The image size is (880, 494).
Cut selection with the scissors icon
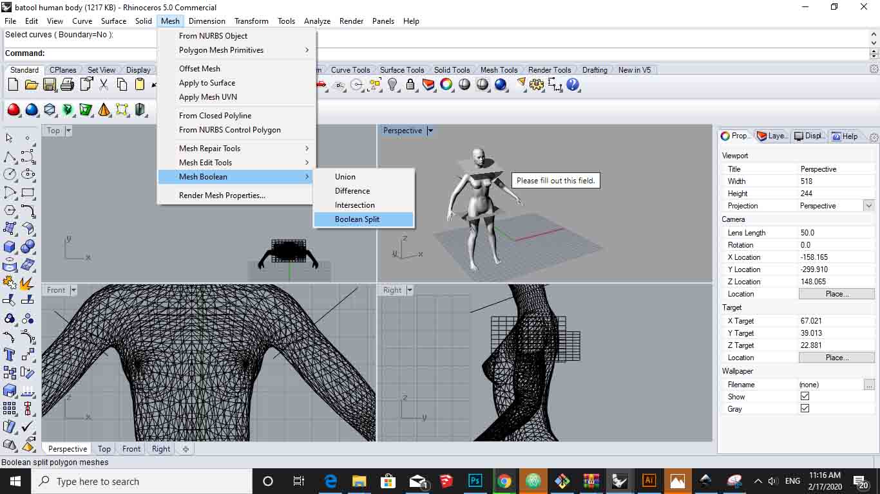coord(104,84)
